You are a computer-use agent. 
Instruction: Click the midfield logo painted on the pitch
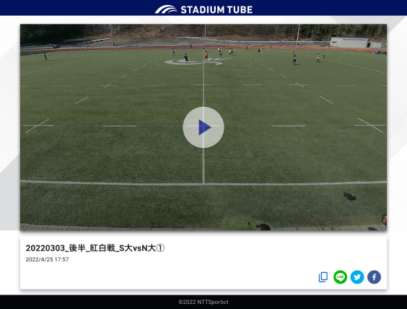197,61
